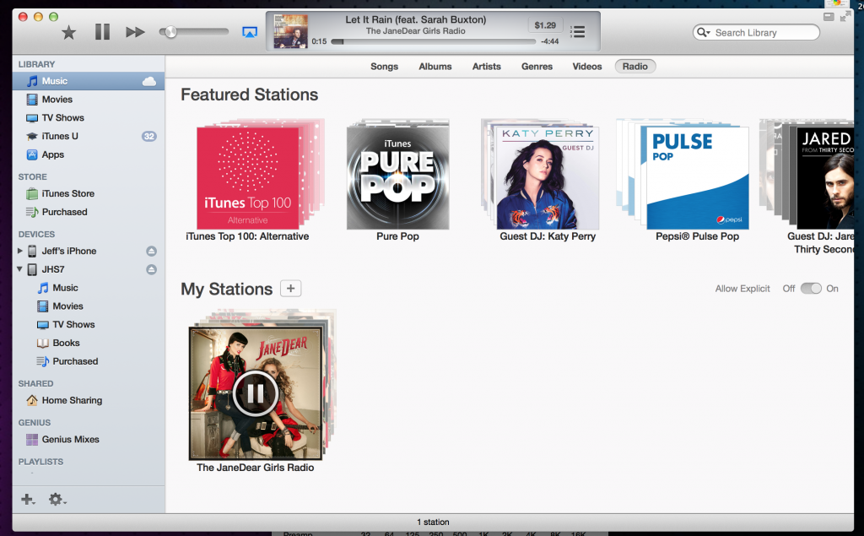
Task: Select the Radio tab
Action: [634, 66]
